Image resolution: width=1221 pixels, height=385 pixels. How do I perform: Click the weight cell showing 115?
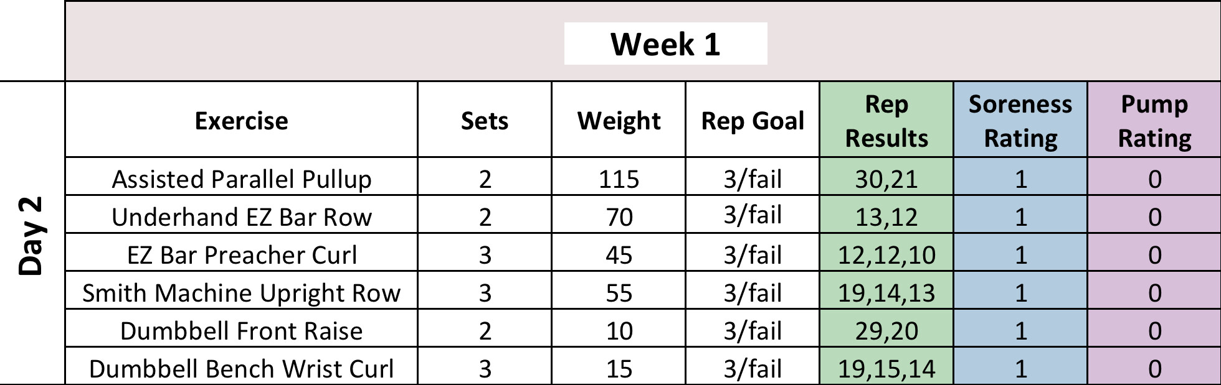click(x=619, y=179)
